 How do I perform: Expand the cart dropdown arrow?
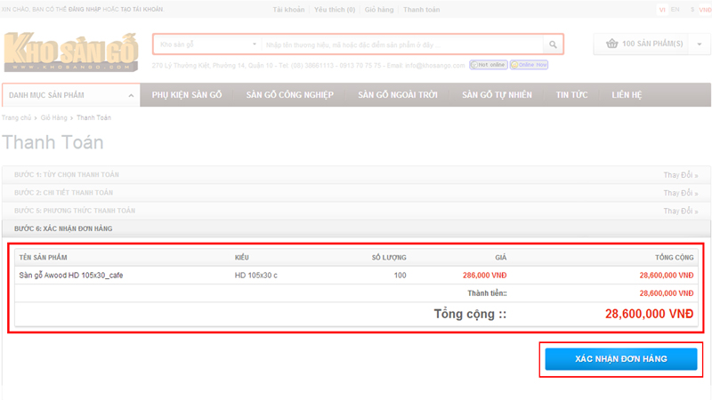(699, 44)
